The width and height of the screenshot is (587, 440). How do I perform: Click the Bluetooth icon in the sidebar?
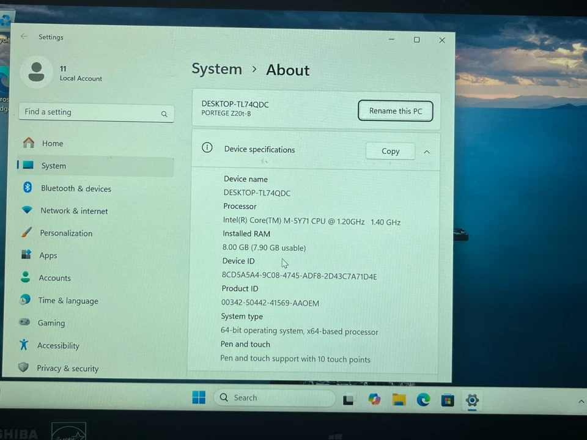[28, 187]
